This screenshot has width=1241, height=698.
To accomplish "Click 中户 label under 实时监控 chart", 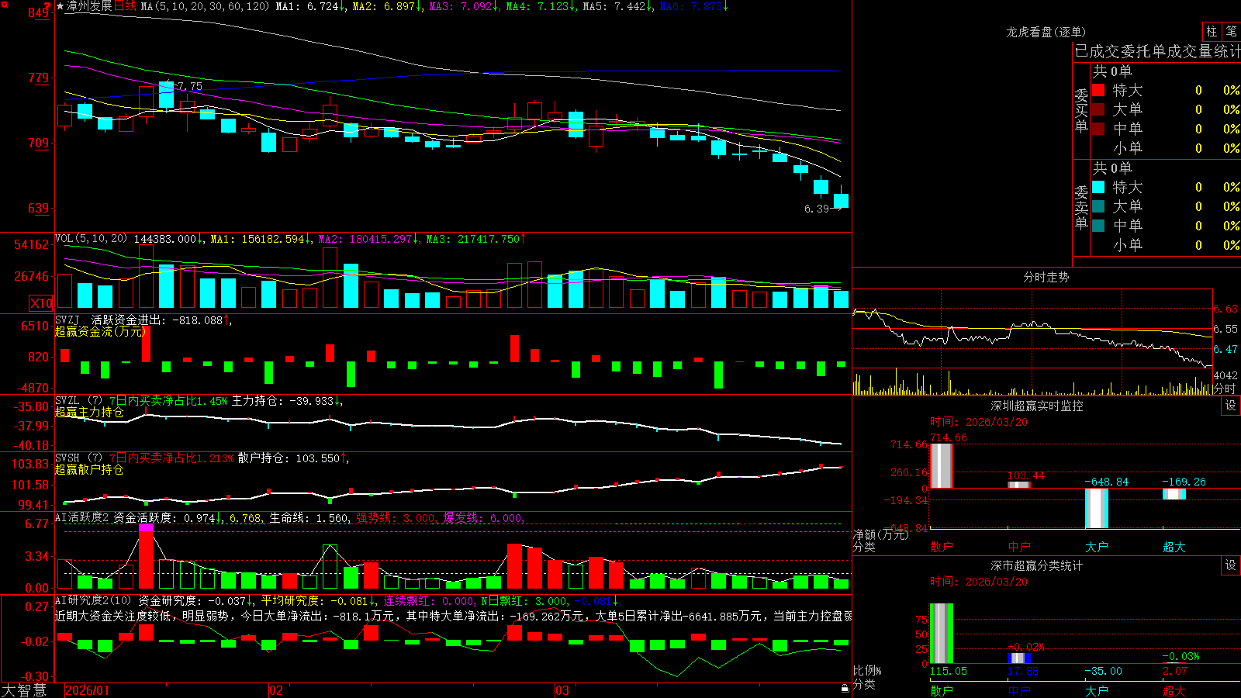I will 1019,547.
